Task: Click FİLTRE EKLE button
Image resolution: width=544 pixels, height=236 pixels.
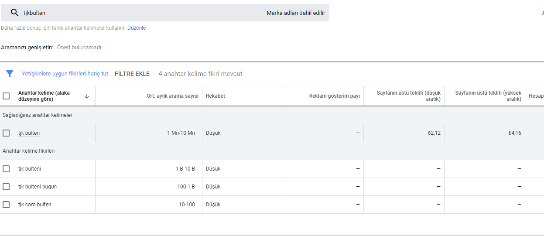Action: (132, 74)
